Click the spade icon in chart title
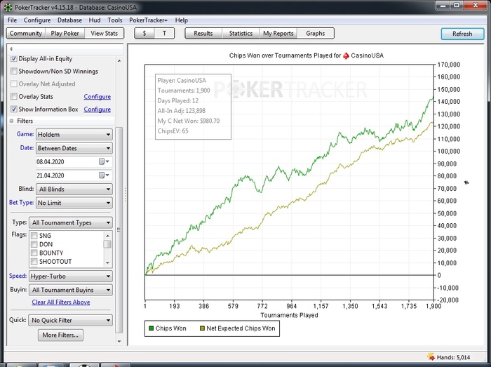 [346, 55]
